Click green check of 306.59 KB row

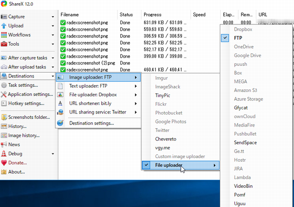coord(63,36)
